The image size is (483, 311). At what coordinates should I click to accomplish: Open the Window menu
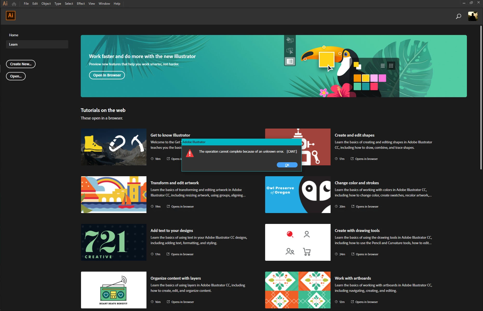[104, 4]
